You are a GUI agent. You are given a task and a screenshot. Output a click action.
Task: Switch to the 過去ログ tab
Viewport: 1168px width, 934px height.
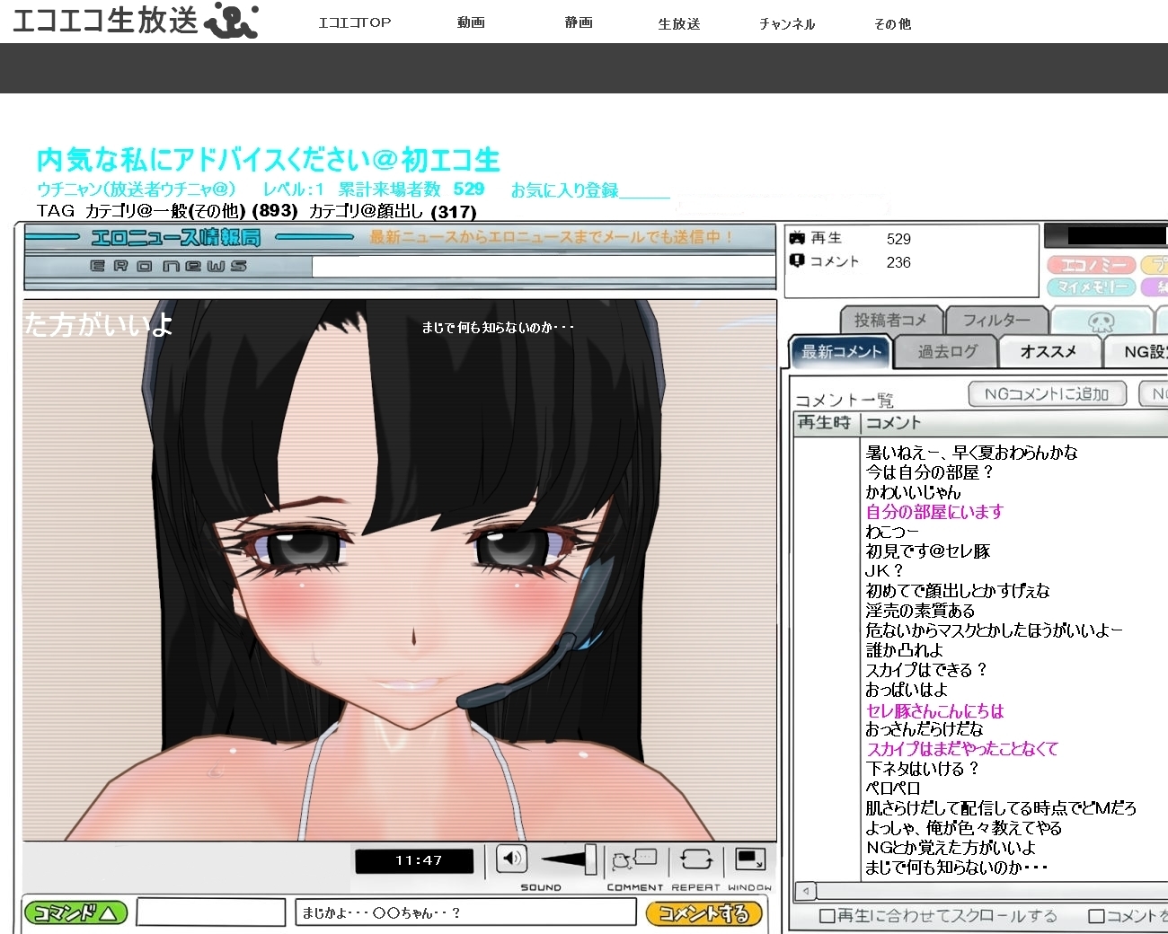(947, 352)
